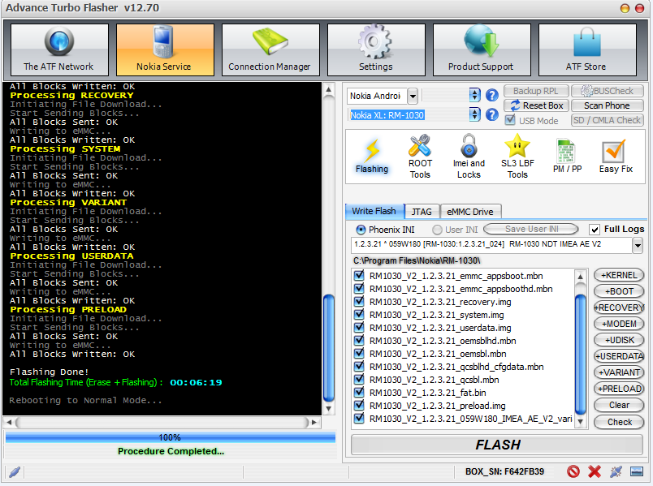Viewport: 653px width, 486px height.
Task: Click the screen capture icon in status bar
Action: [637, 471]
